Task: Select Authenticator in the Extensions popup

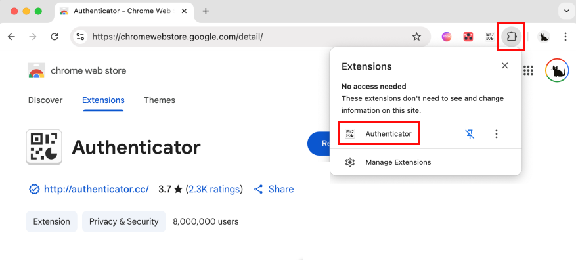Action: pyautogui.click(x=379, y=134)
